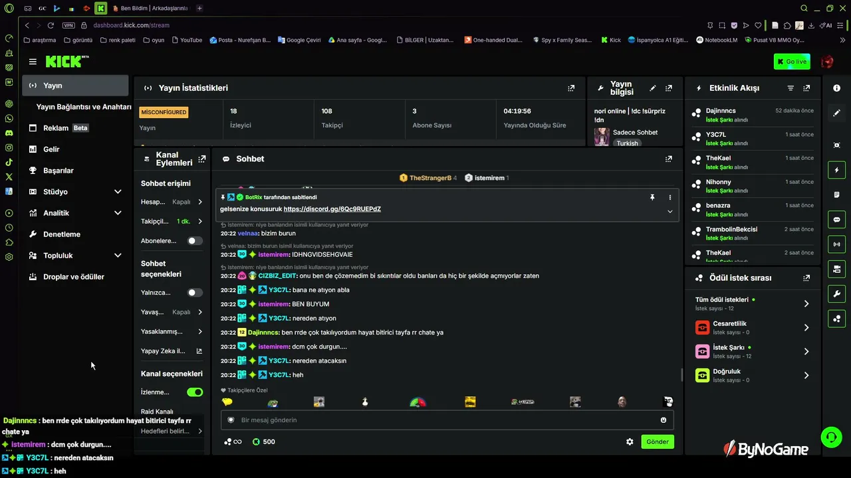Open Droplar ve ödüller page
Viewport: 851px width, 478px height.
(75, 277)
